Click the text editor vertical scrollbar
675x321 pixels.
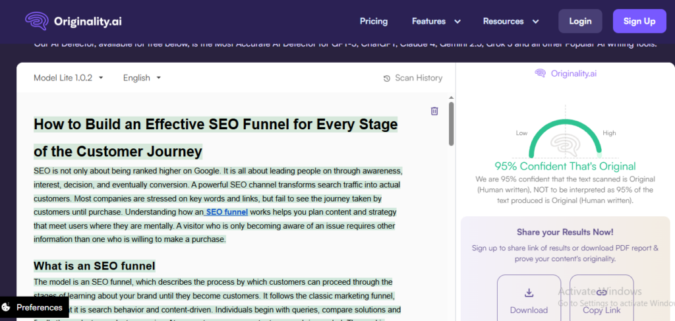tap(451, 124)
